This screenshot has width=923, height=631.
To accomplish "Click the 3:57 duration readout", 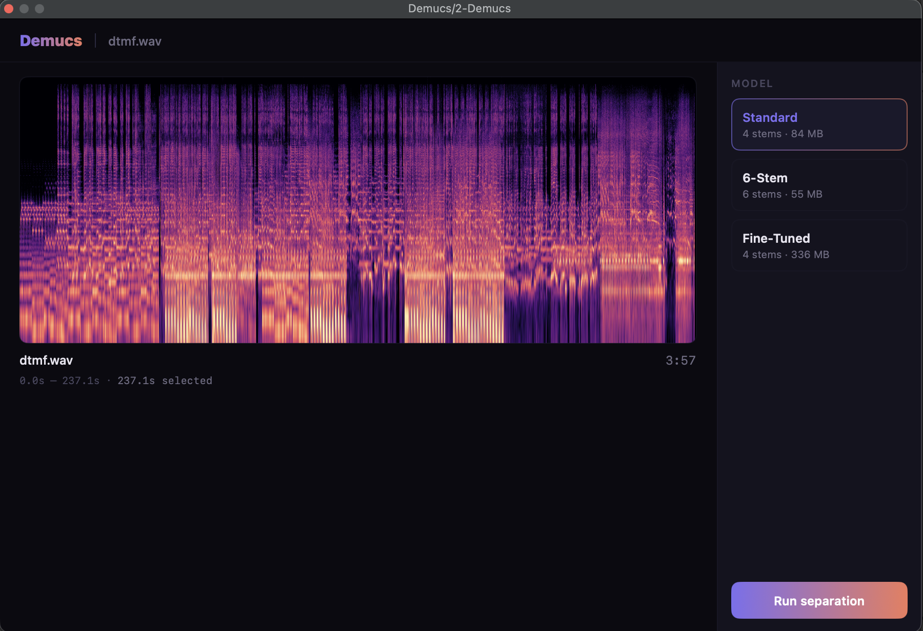I will pos(680,361).
